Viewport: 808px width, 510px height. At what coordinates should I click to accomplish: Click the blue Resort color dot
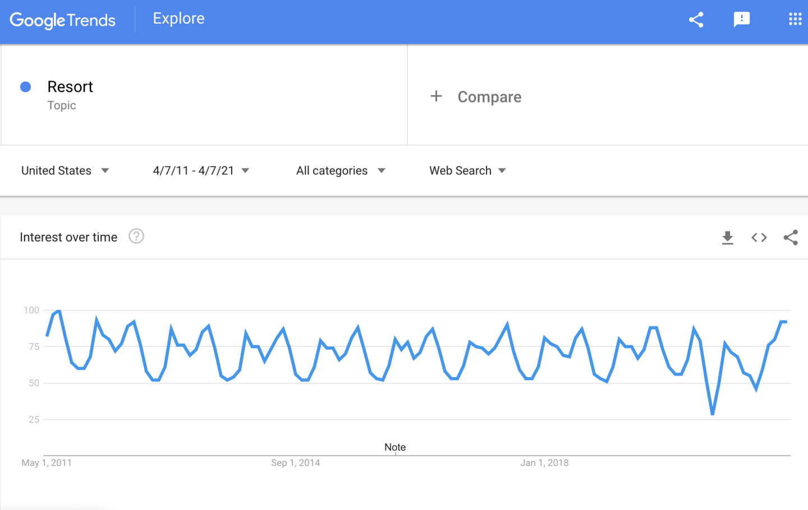[25, 87]
